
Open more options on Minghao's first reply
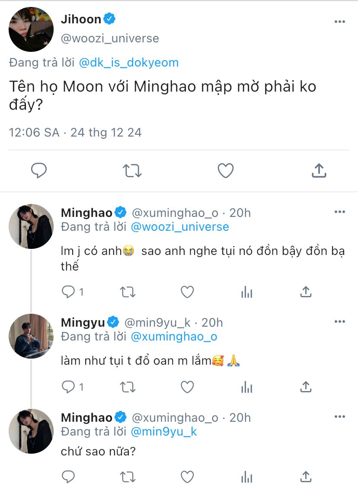tap(339, 213)
